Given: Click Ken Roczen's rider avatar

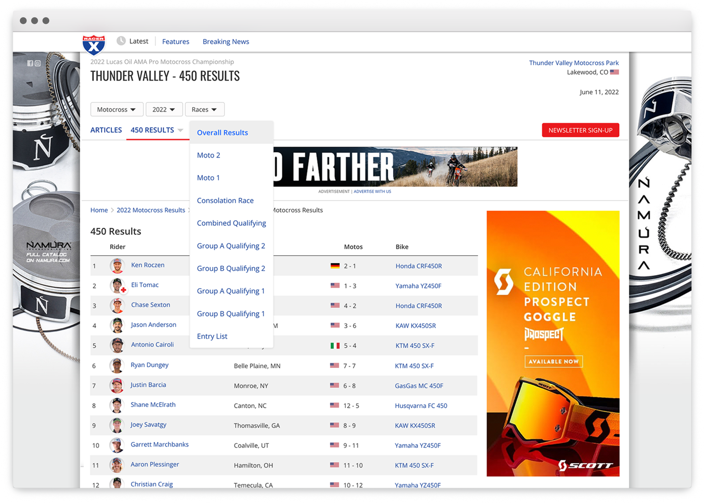Looking at the screenshot, I should tap(117, 266).
